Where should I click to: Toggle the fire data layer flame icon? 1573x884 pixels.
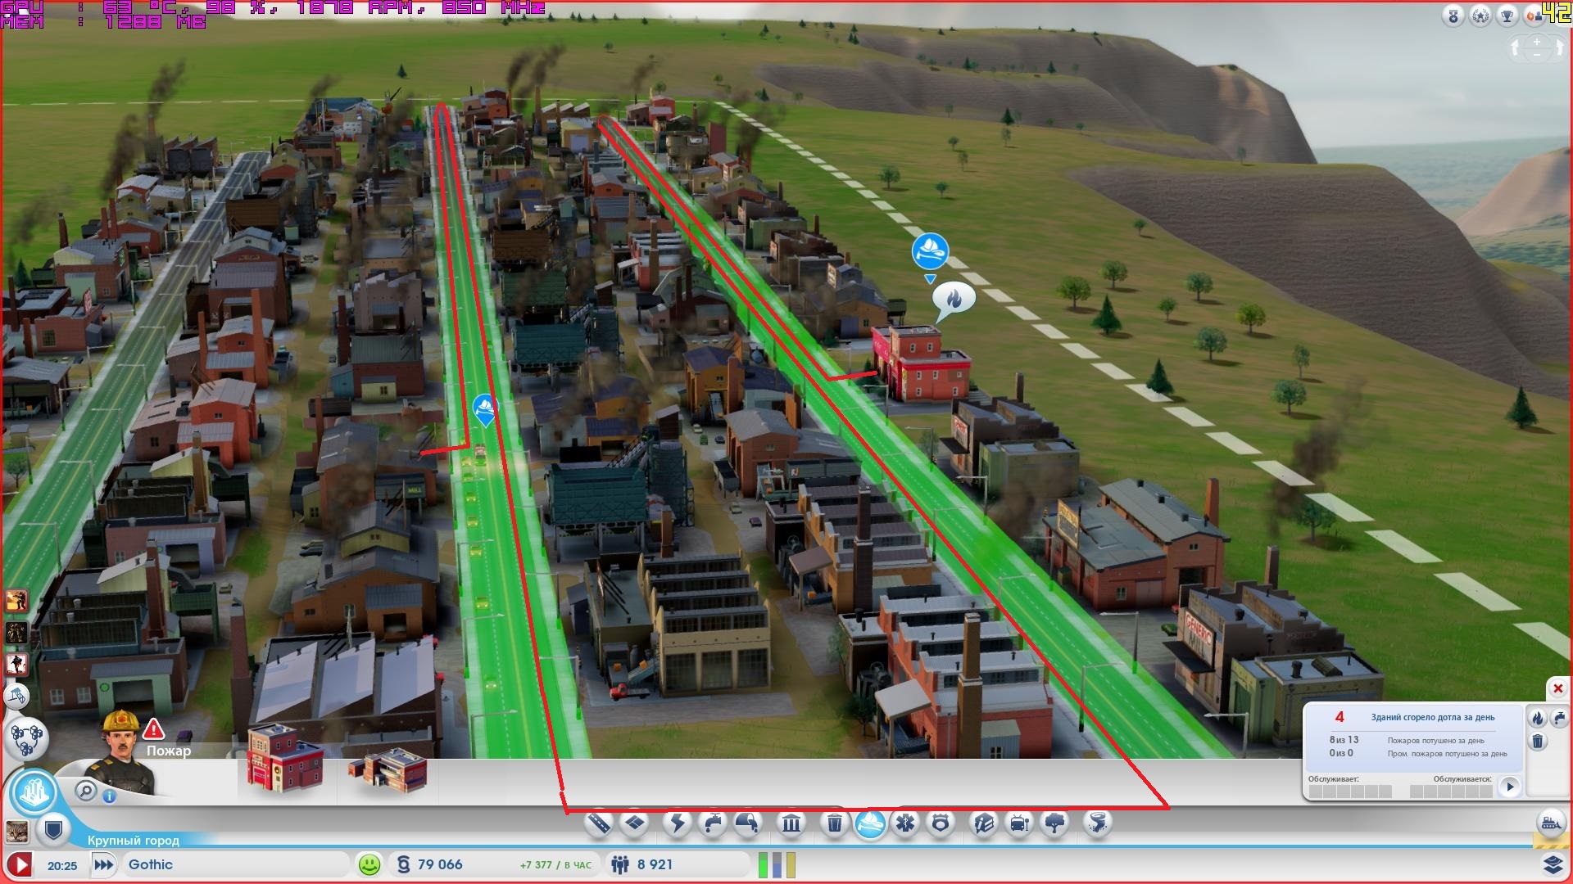[x=1538, y=718]
